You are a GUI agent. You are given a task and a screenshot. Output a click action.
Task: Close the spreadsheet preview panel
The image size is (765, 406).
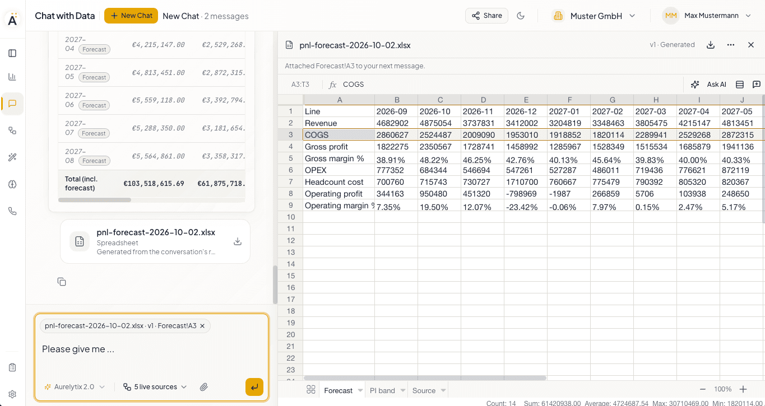751,45
